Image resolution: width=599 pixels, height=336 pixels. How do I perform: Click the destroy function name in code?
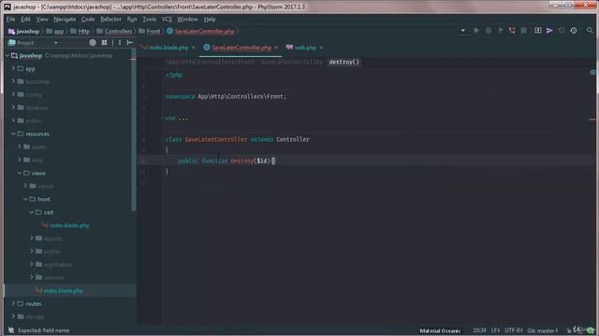242,161
